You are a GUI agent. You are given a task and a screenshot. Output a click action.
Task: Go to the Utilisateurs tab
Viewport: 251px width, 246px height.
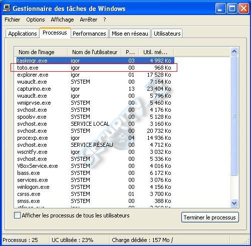click(x=167, y=34)
